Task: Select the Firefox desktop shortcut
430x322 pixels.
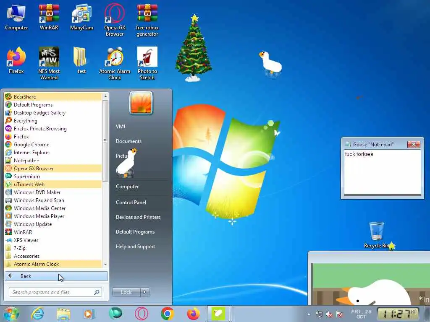Action: point(16,60)
